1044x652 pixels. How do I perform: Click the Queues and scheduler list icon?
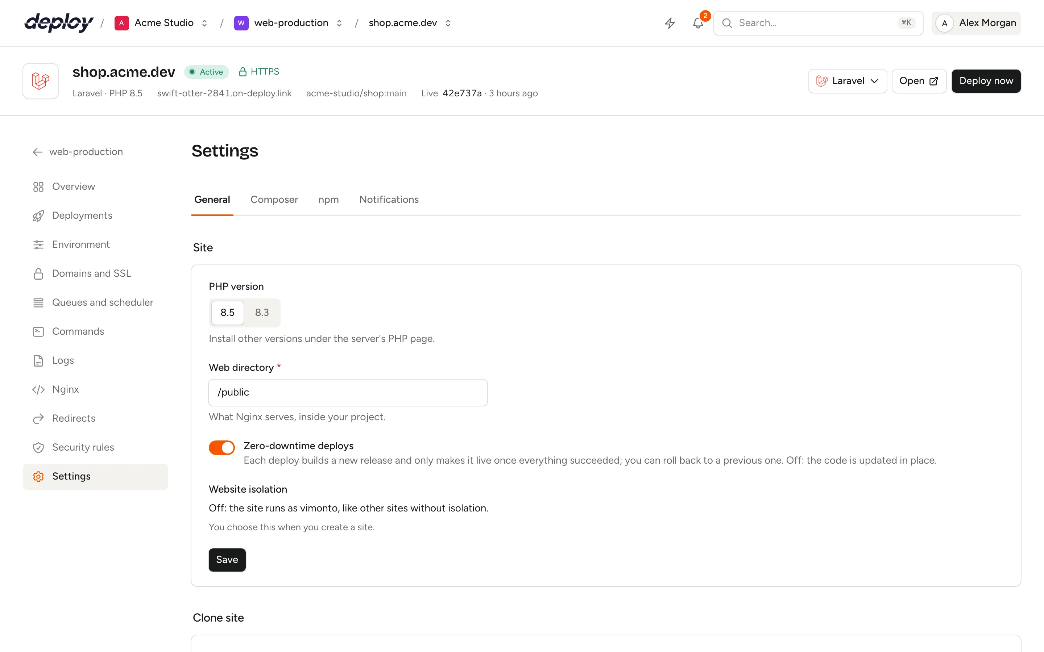(x=38, y=302)
